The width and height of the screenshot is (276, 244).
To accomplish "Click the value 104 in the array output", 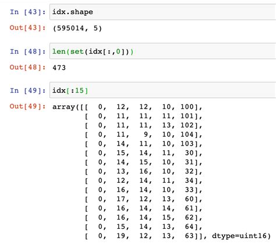I will pyautogui.click(x=187, y=135).
